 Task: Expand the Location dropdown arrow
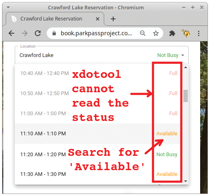[x=183, y=55]
